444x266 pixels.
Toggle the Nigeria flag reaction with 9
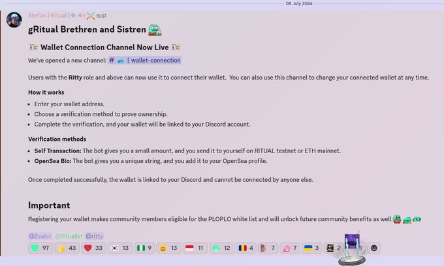[x=144, y=248]
